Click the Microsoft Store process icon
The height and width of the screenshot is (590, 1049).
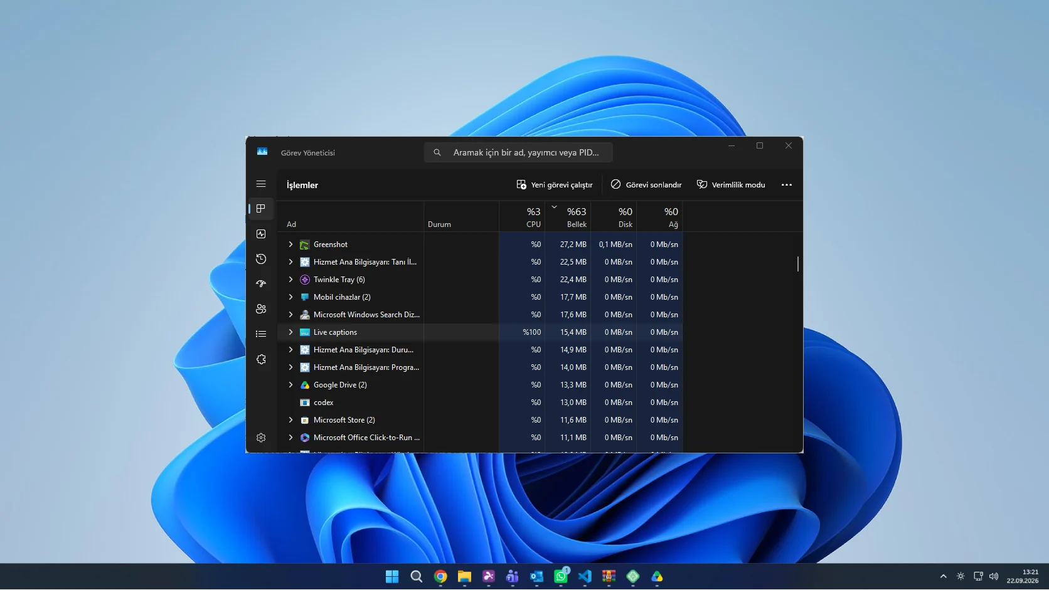click(305, 420)
